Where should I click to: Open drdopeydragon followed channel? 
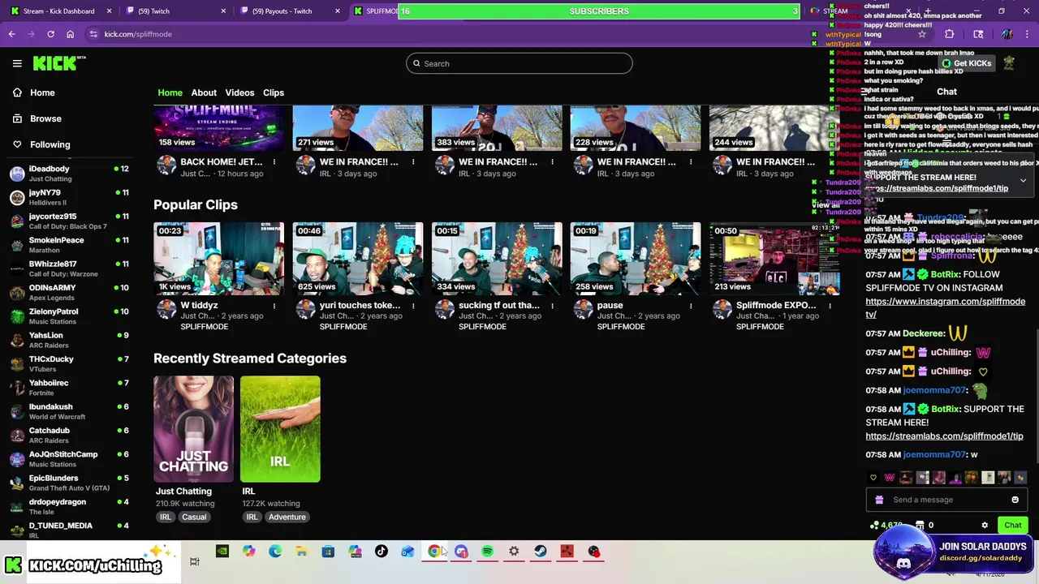(x=69, y=506)
